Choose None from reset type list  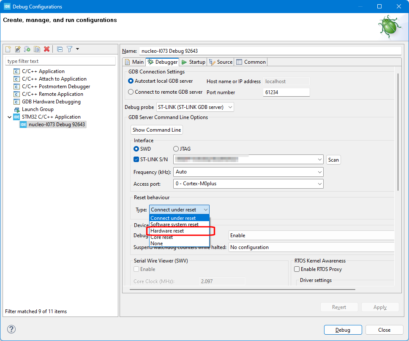pos(179,244)
